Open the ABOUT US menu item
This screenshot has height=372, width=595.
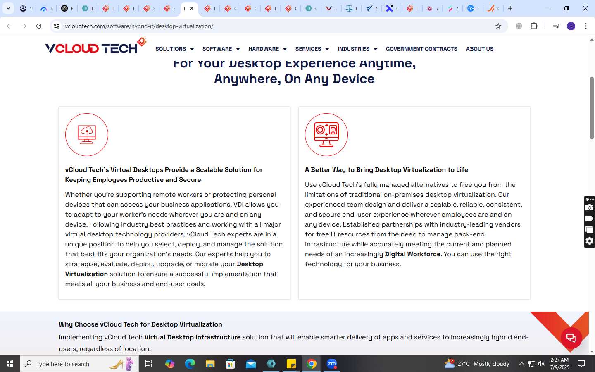[x=480, y=49]
